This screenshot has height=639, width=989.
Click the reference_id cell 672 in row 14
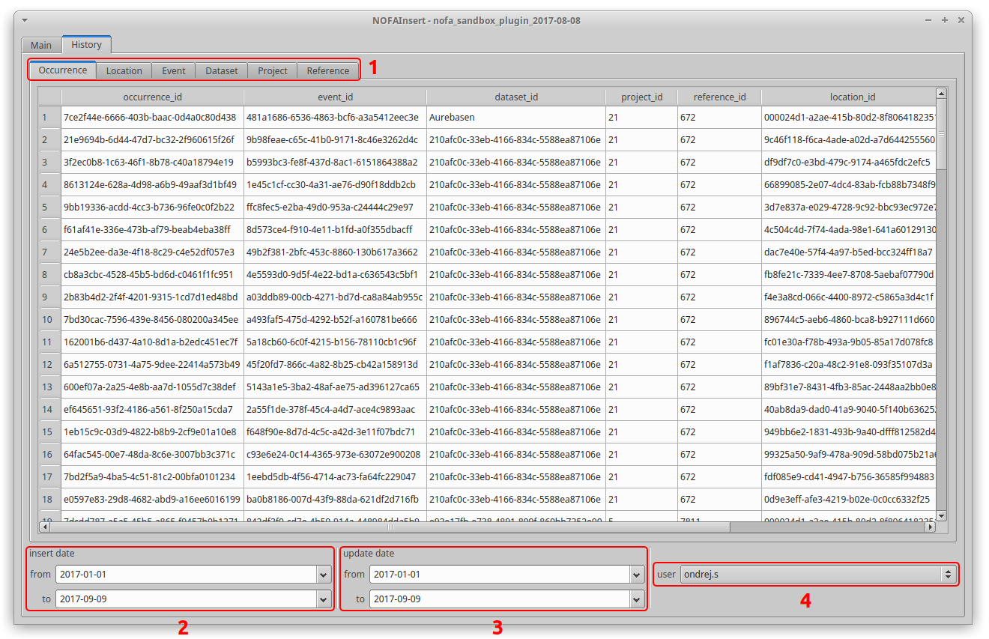[720, 409]
